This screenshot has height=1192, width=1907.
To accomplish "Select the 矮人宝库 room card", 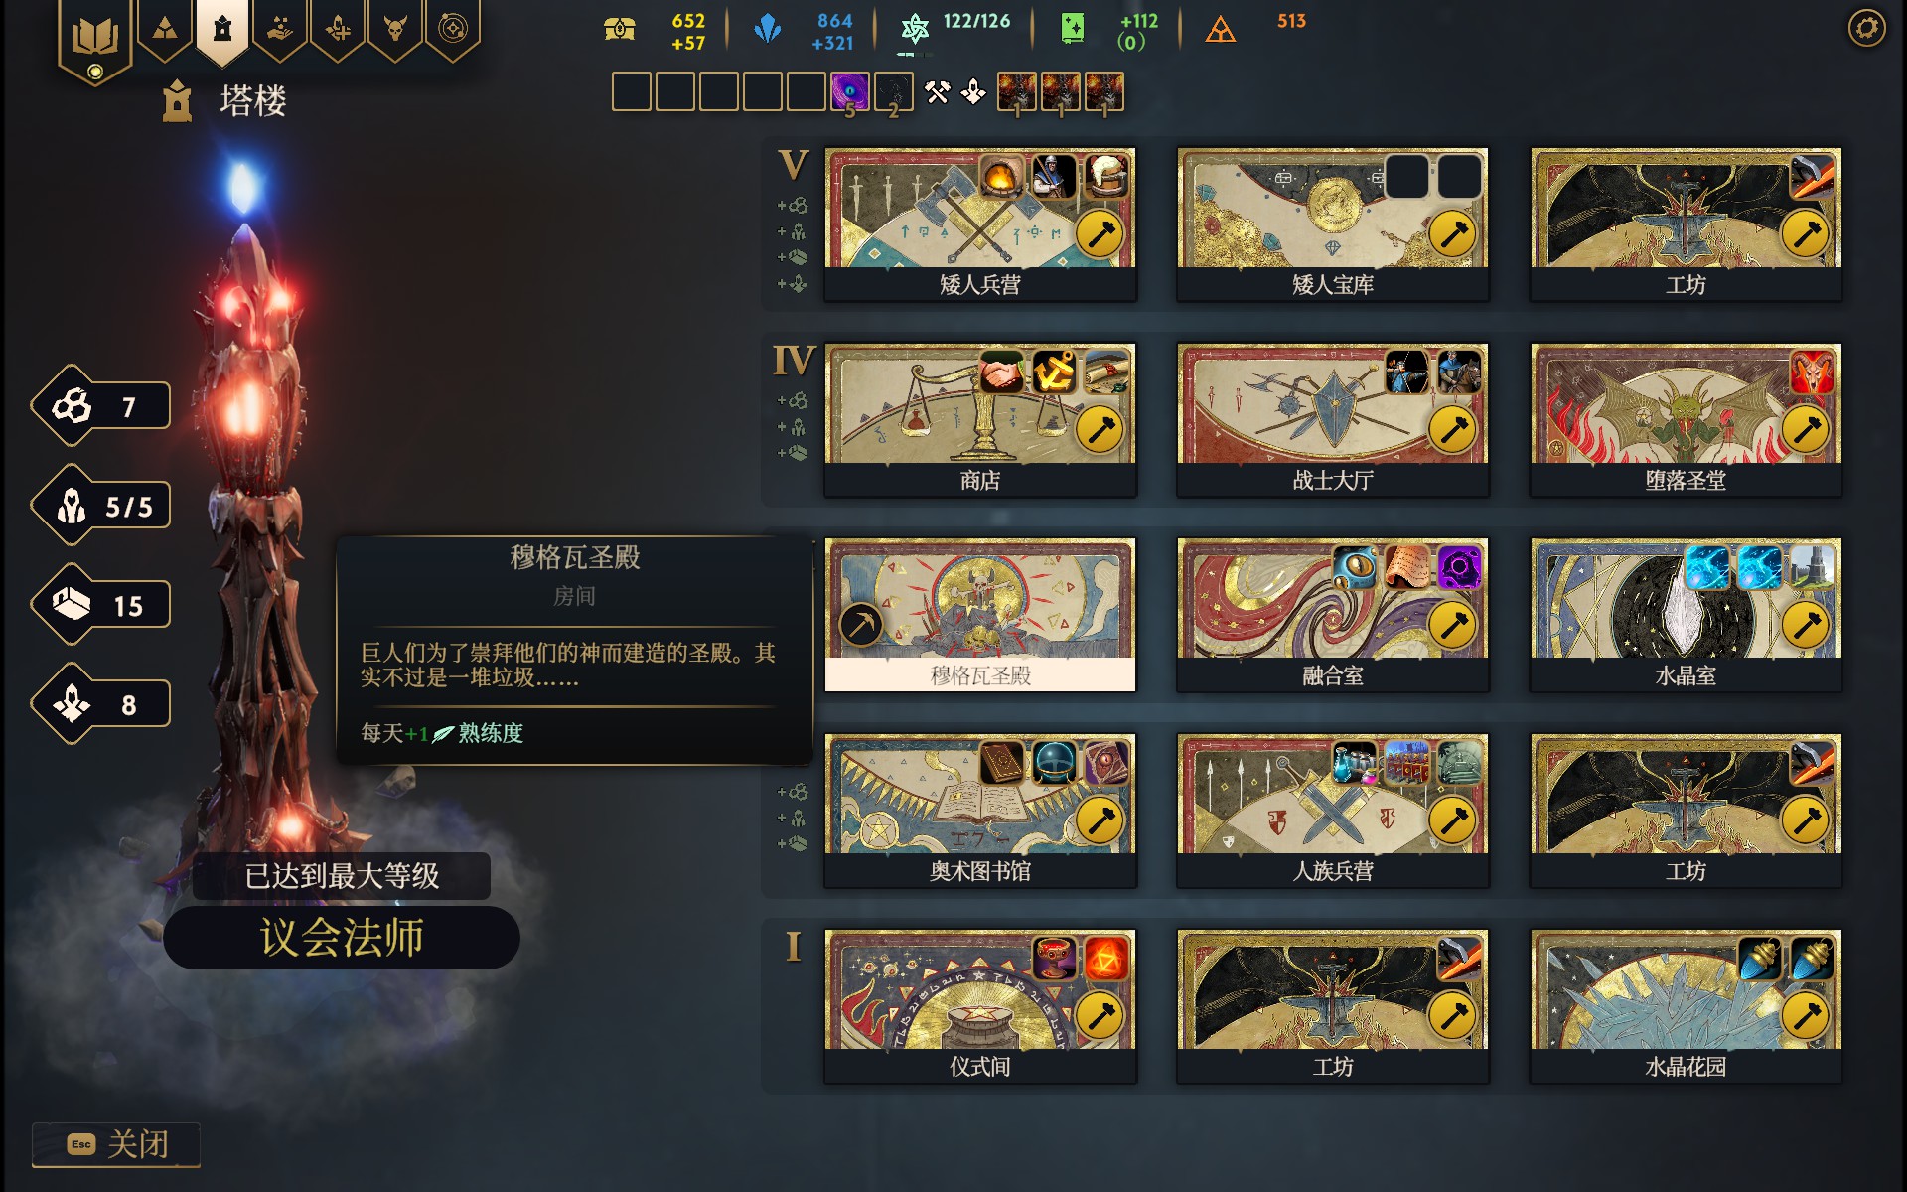I will click(1333, 224).
